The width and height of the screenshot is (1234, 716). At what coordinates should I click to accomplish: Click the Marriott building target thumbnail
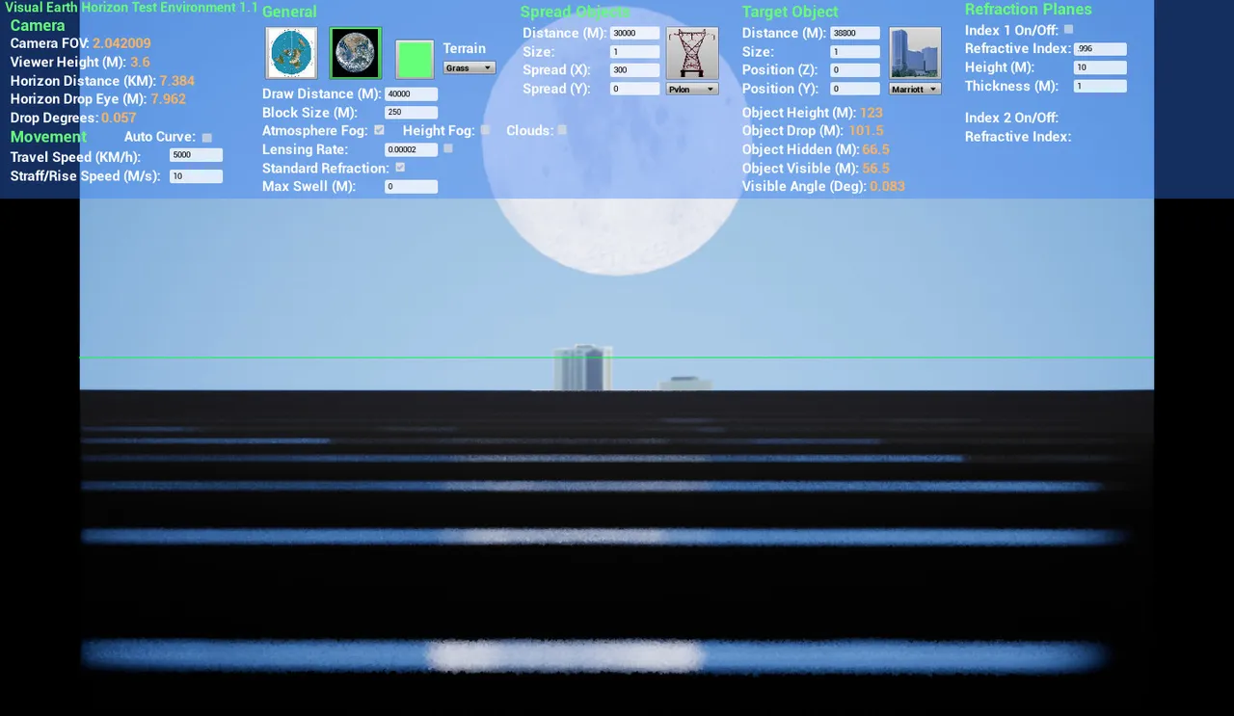pos(915,53)
